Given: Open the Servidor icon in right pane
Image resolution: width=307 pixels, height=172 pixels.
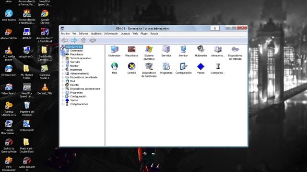Looking at the screenshot, I should coord(166,49).
